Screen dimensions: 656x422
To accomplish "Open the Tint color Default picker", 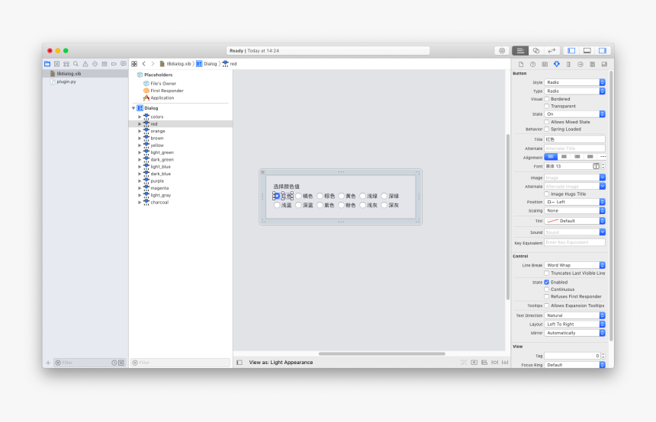I will tap(575, 221).
